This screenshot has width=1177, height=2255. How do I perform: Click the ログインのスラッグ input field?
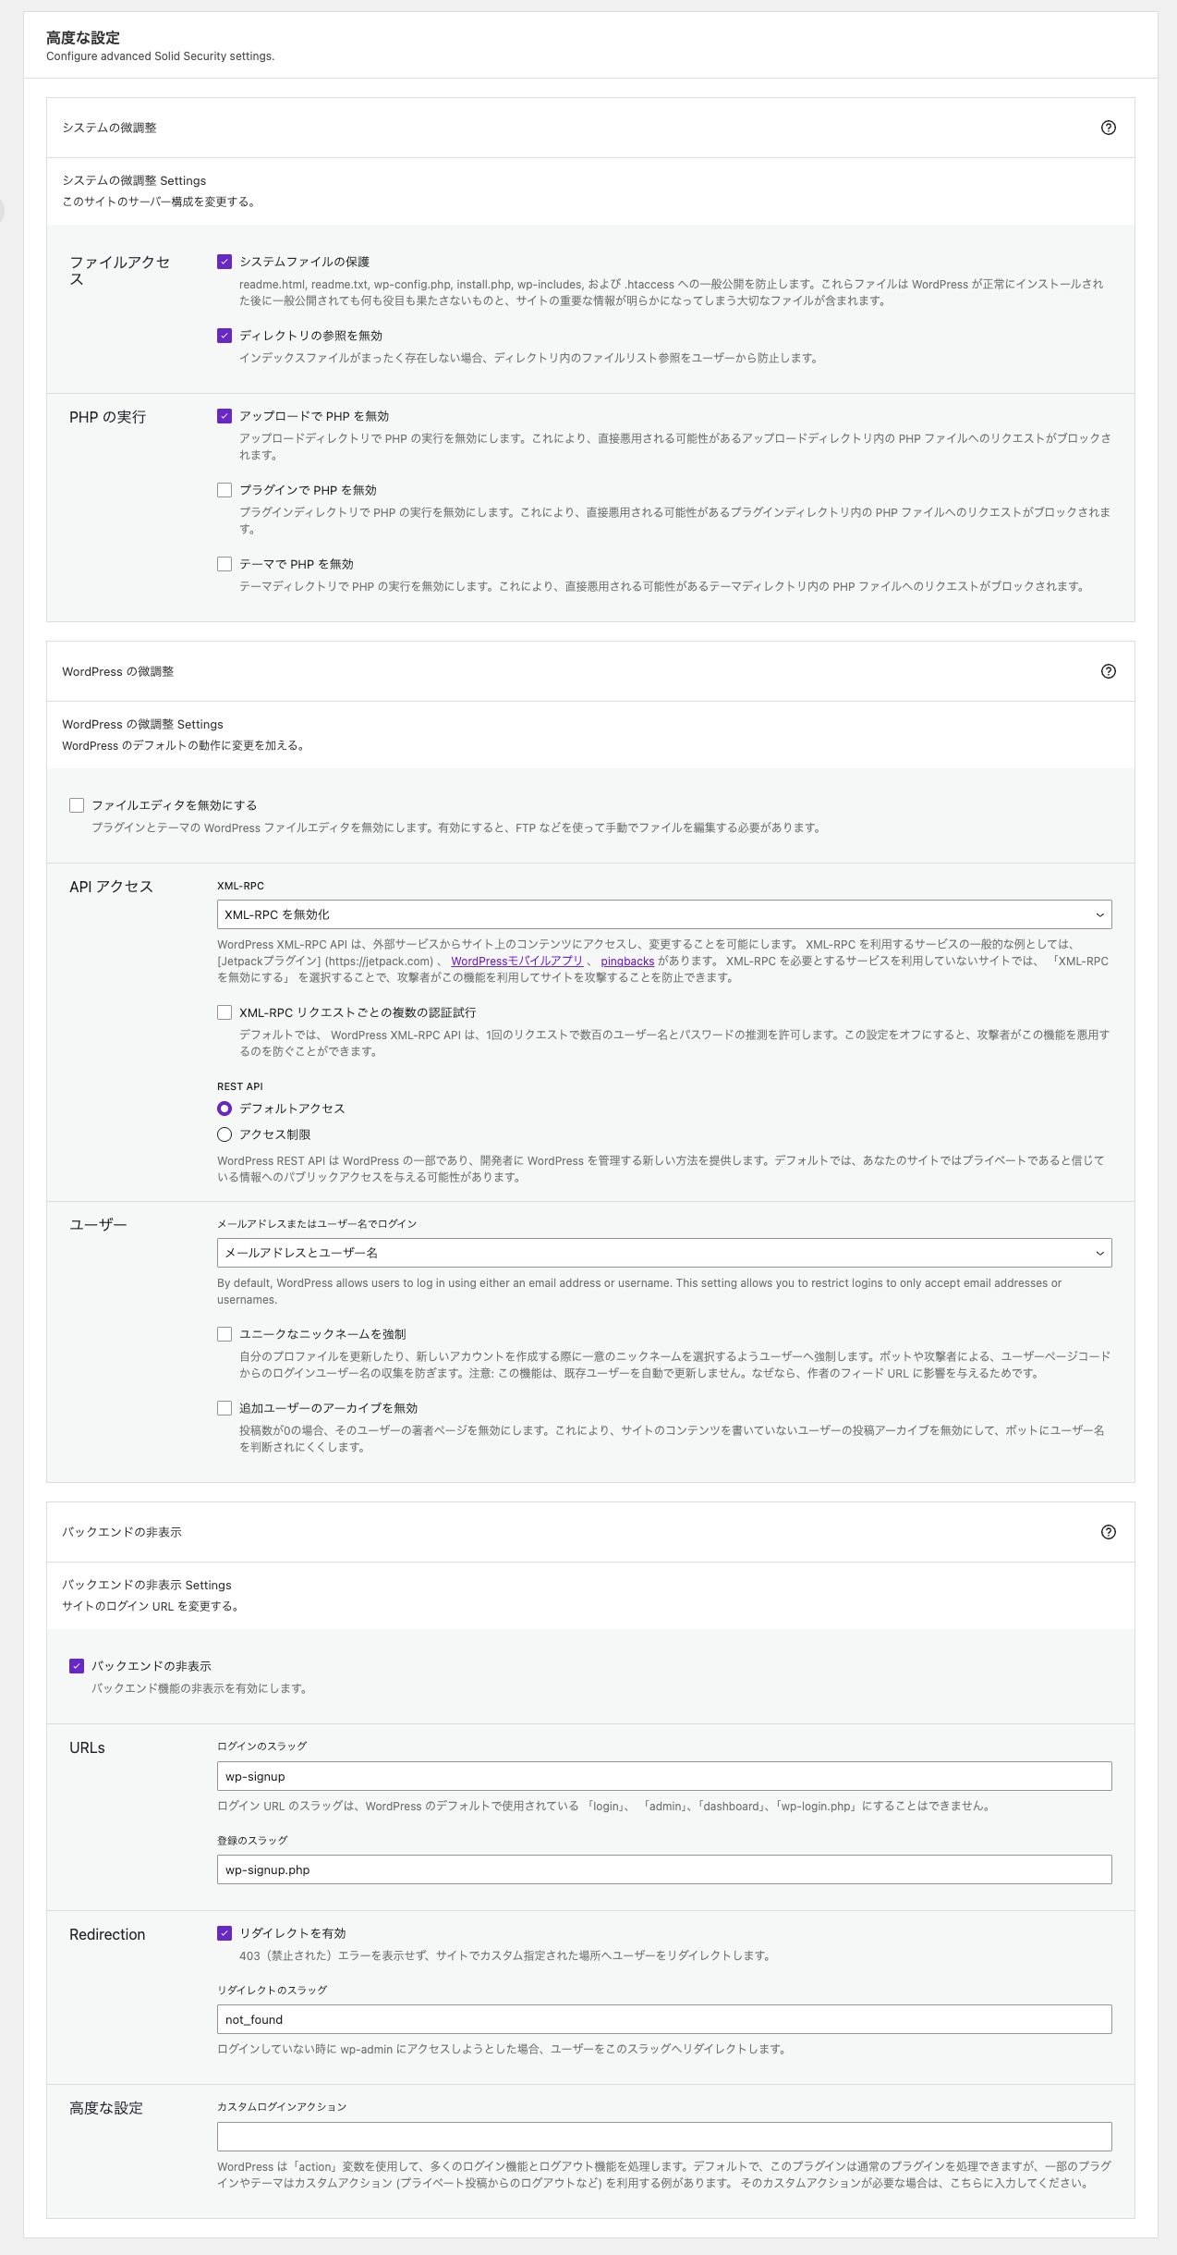[x=663, y=1776]
